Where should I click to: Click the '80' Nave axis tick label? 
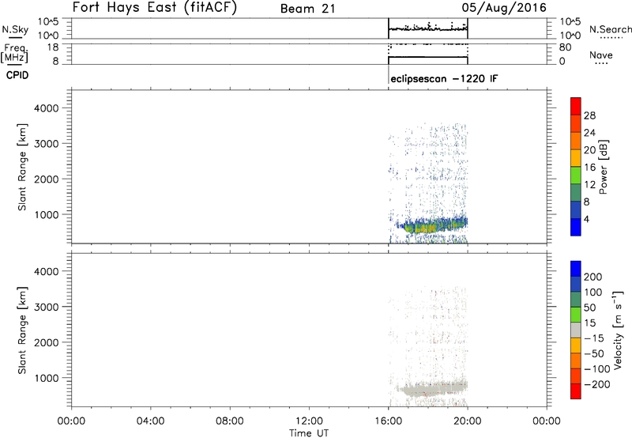point(565,47)
